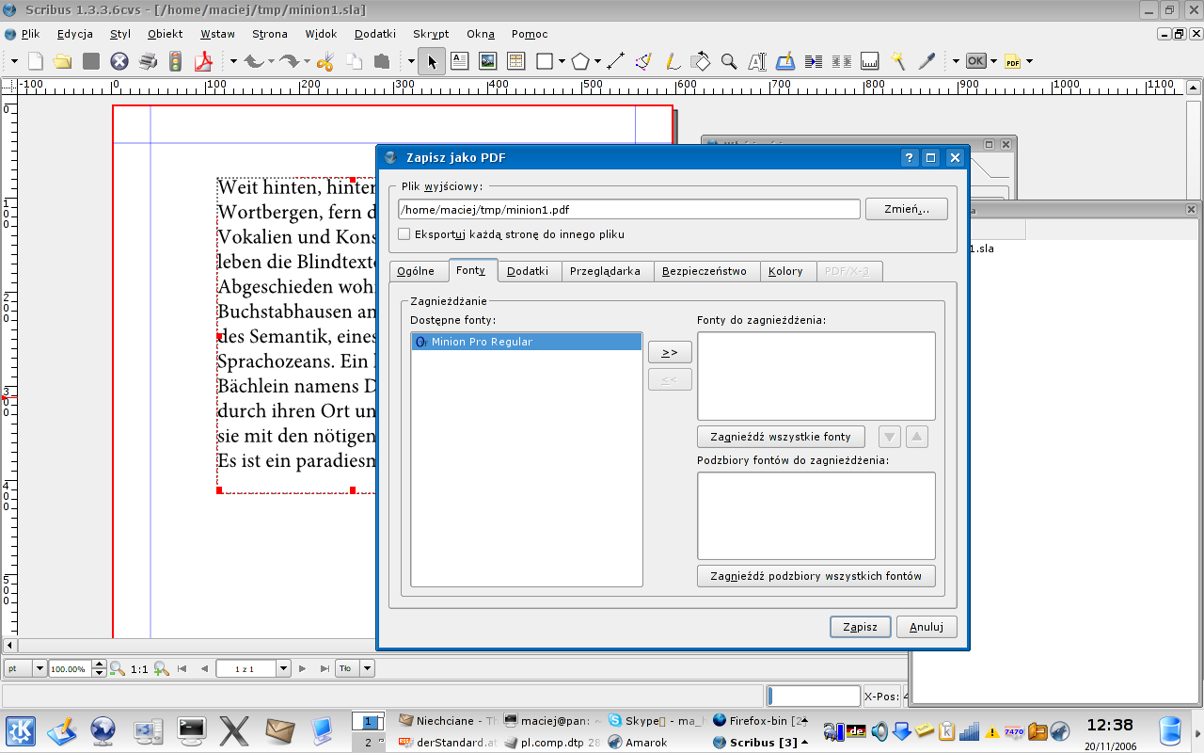1204x753 pixels.
Task: Click the scissors cut icon
Action: coord(325,62)
